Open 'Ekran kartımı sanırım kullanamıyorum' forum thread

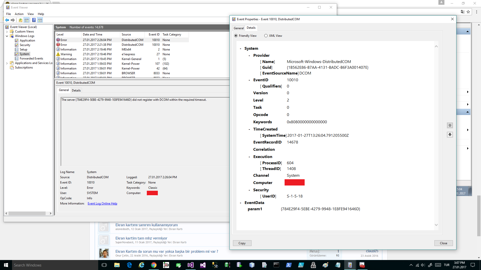[147, 225]
